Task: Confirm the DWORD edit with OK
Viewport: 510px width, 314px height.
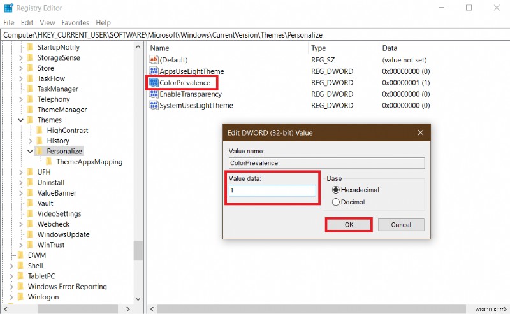Action: coord(349,225)
